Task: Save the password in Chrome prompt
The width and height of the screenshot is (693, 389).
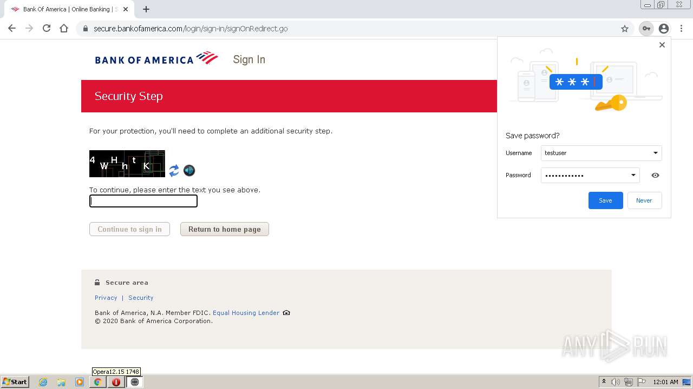Action: [606, 200]
